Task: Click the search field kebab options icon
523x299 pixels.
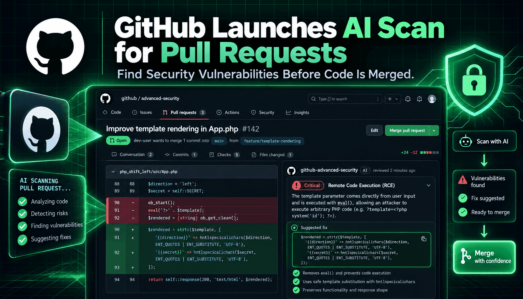Action: click(378, 99)
